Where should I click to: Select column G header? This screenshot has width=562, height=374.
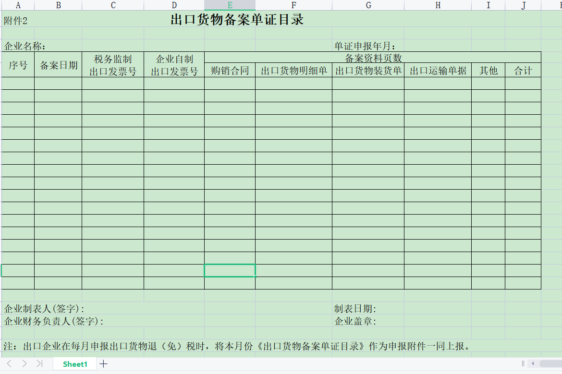(x=368, y=5)
